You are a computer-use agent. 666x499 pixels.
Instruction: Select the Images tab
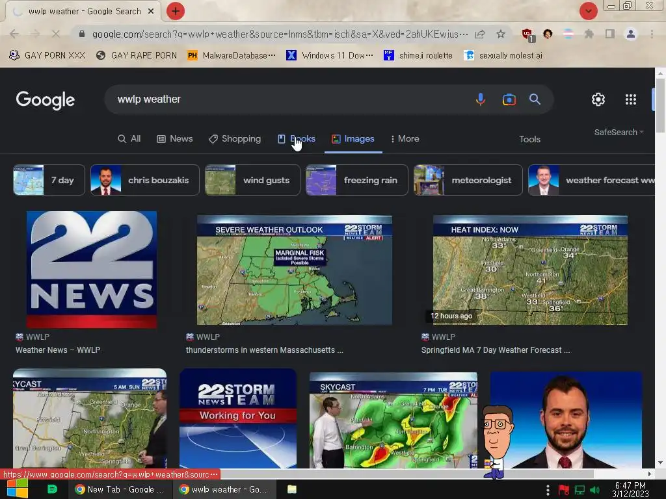coord(353,139)
